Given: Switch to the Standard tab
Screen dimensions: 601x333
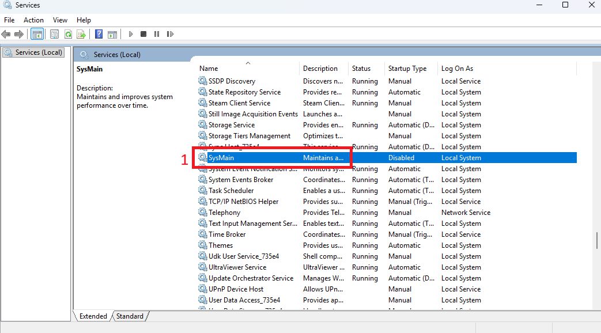Looking at the screenshot, I should [130, 316].
